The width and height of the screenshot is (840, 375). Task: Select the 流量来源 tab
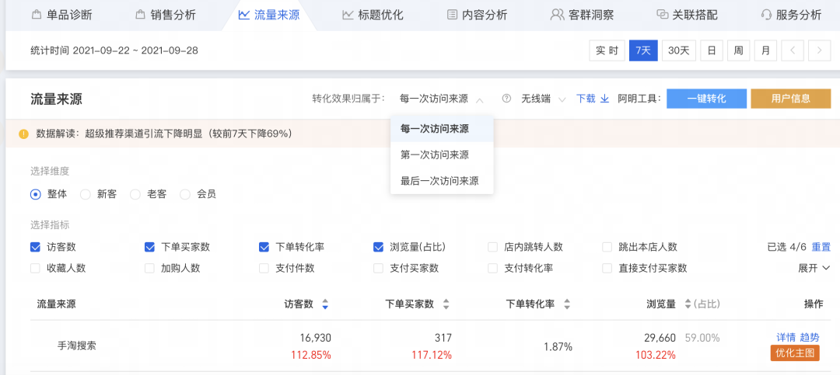click(x=269, y=15)
